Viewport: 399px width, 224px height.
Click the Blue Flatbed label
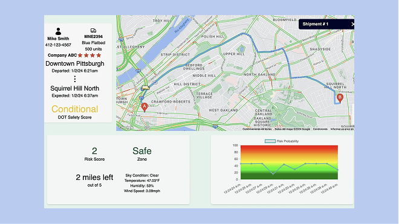point(93,43)
